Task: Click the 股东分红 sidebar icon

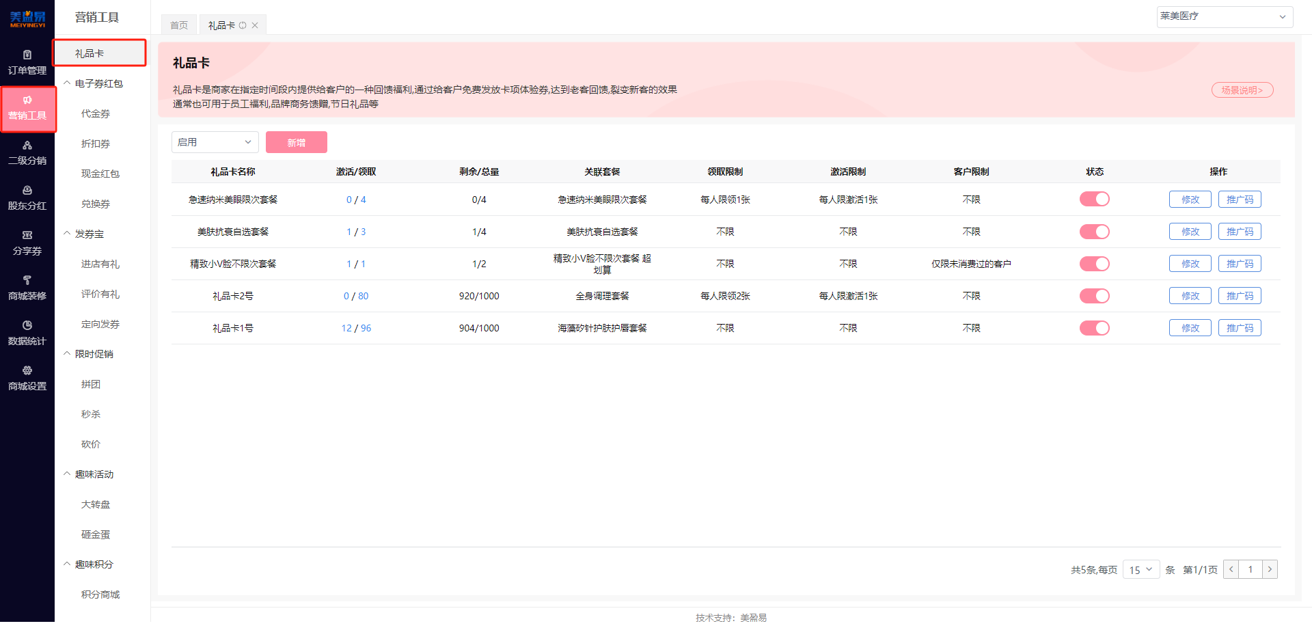Action: click(27, 198)
